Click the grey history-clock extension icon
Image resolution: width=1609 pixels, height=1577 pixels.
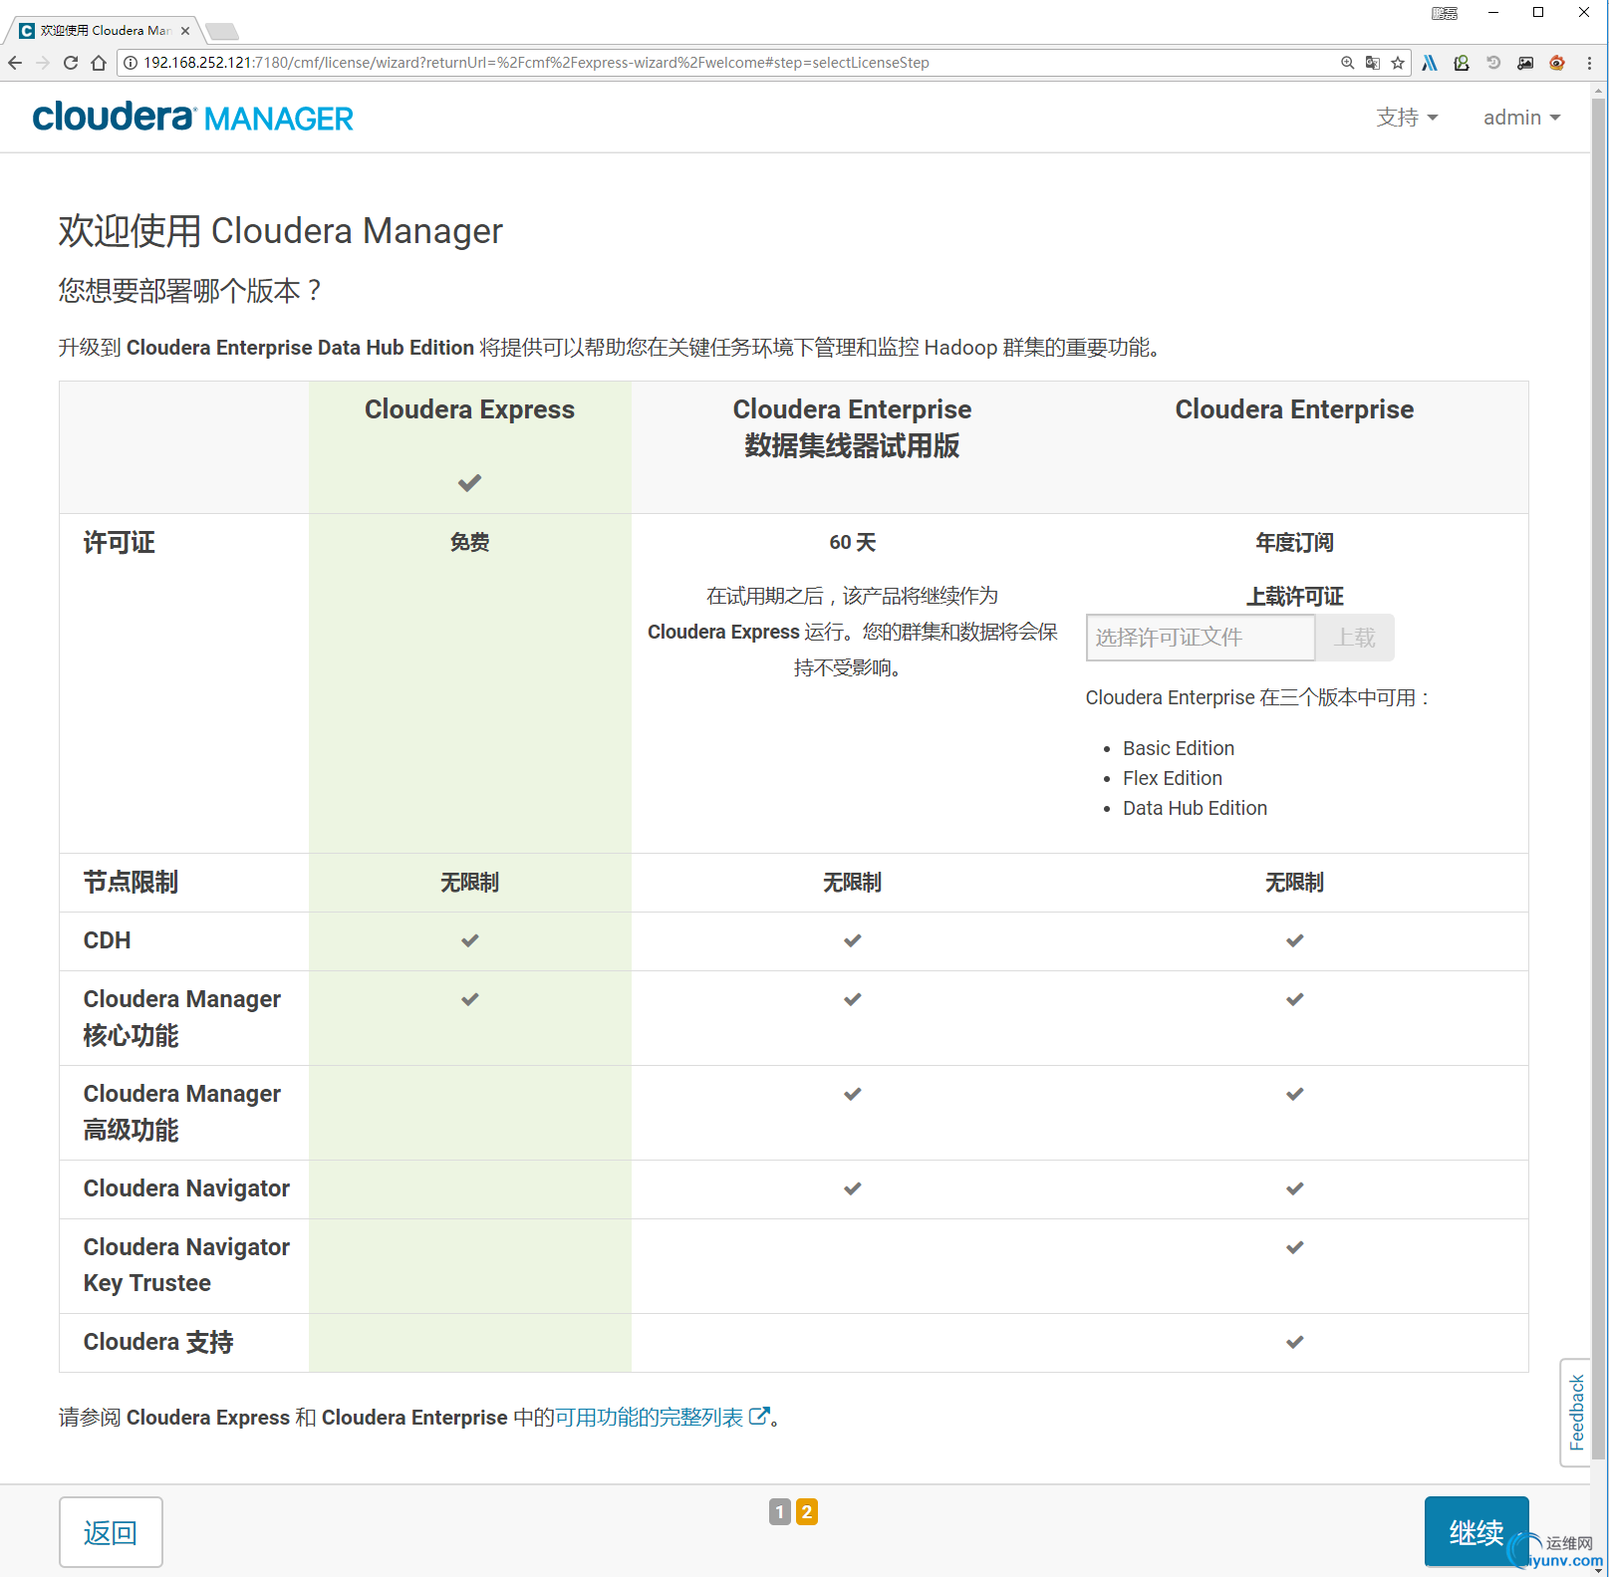point(1493,63)
